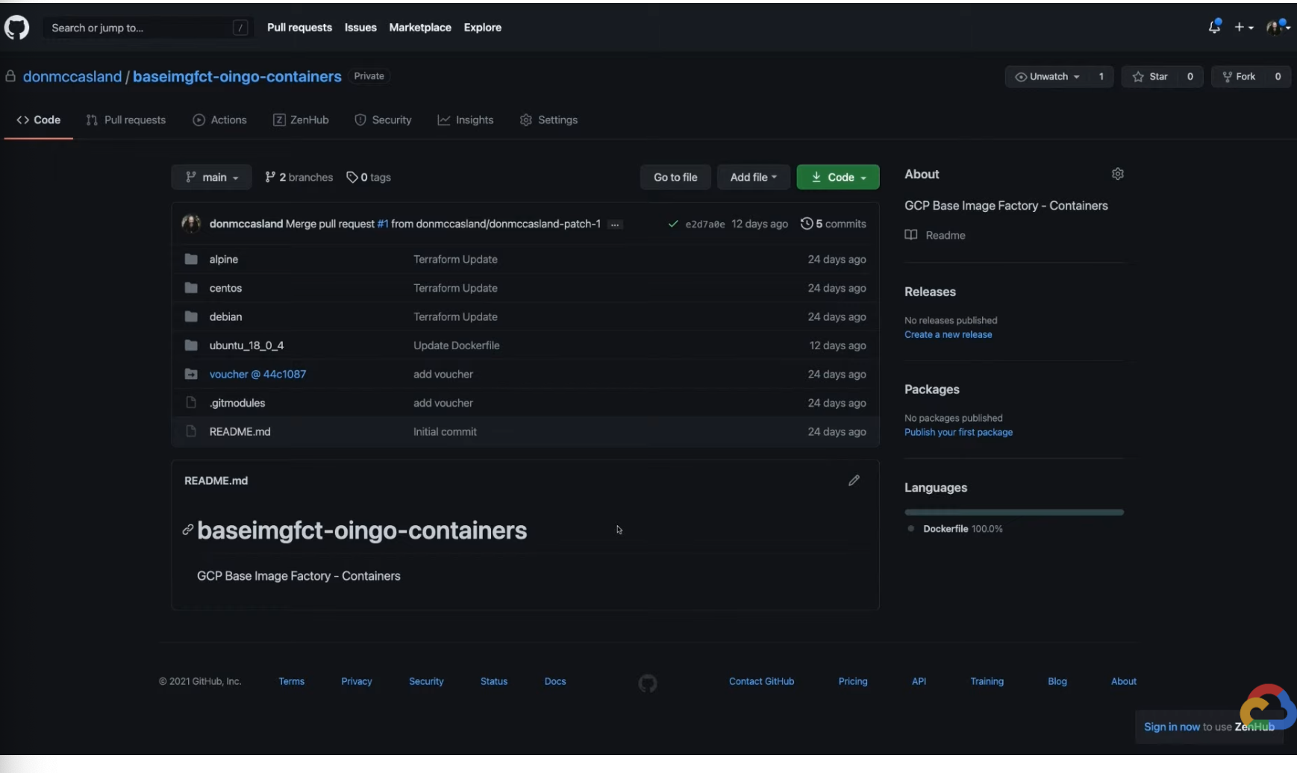Open Pull requests in top navigation
Viewport: 1297px width, 773px height.
[x=299, y=28]
